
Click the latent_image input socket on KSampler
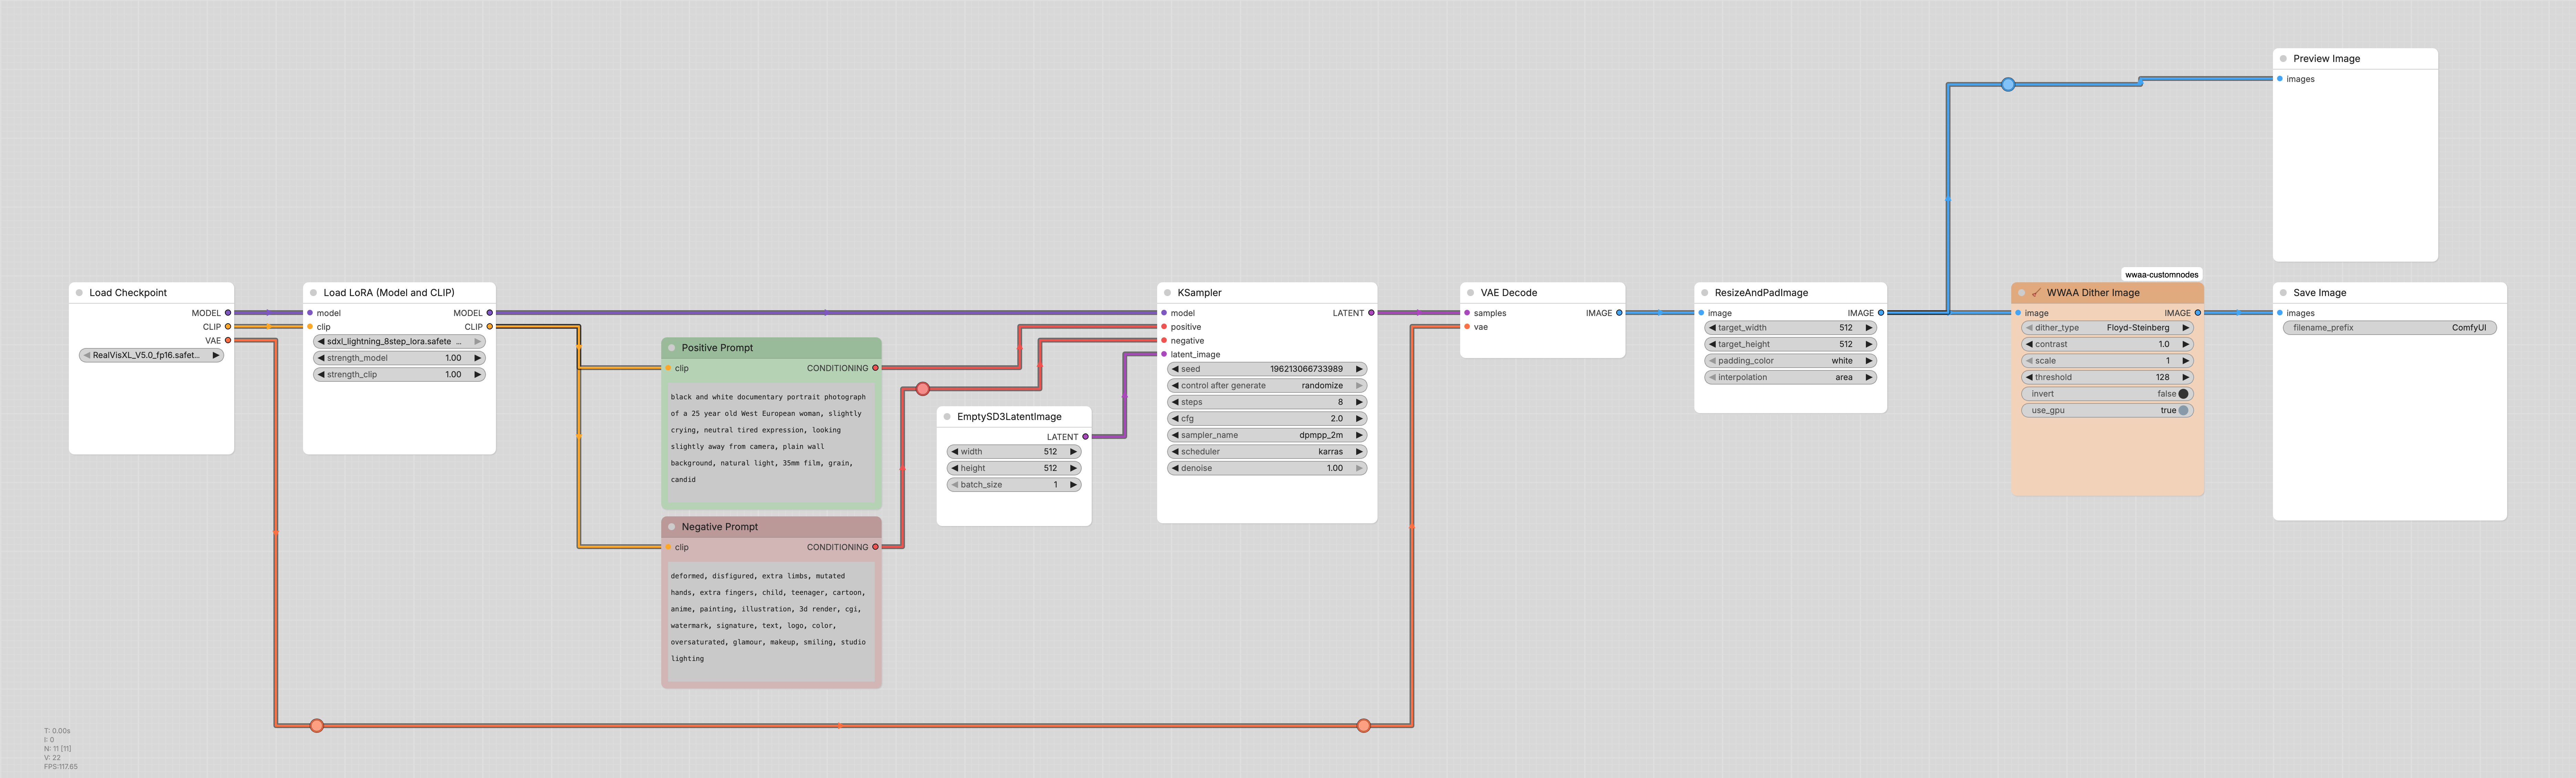point(1164,354)
